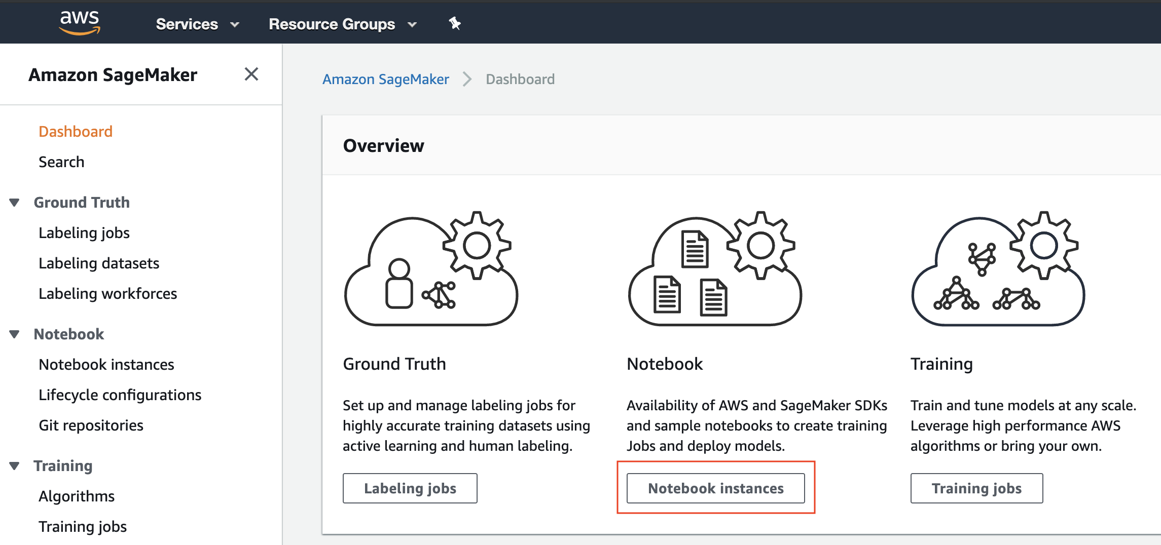Open Labeling datasets in sidebar

pos(99,263)
